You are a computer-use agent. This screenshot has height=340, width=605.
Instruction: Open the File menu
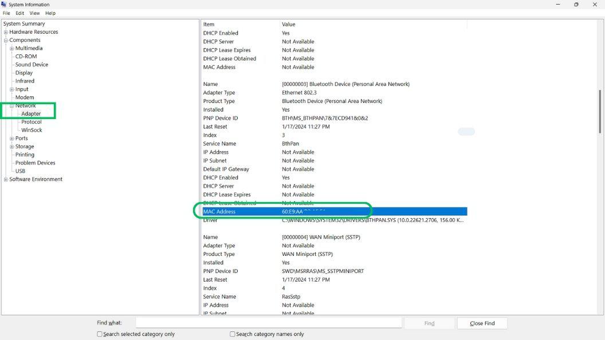pos(6,13)
